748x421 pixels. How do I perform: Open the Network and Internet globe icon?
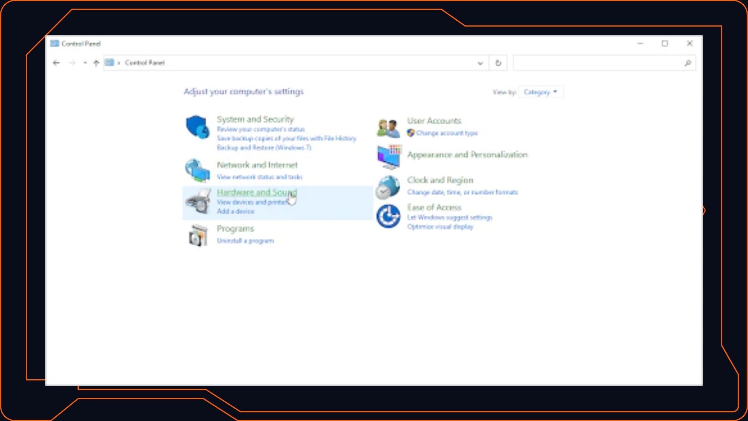tap(198, 170)
